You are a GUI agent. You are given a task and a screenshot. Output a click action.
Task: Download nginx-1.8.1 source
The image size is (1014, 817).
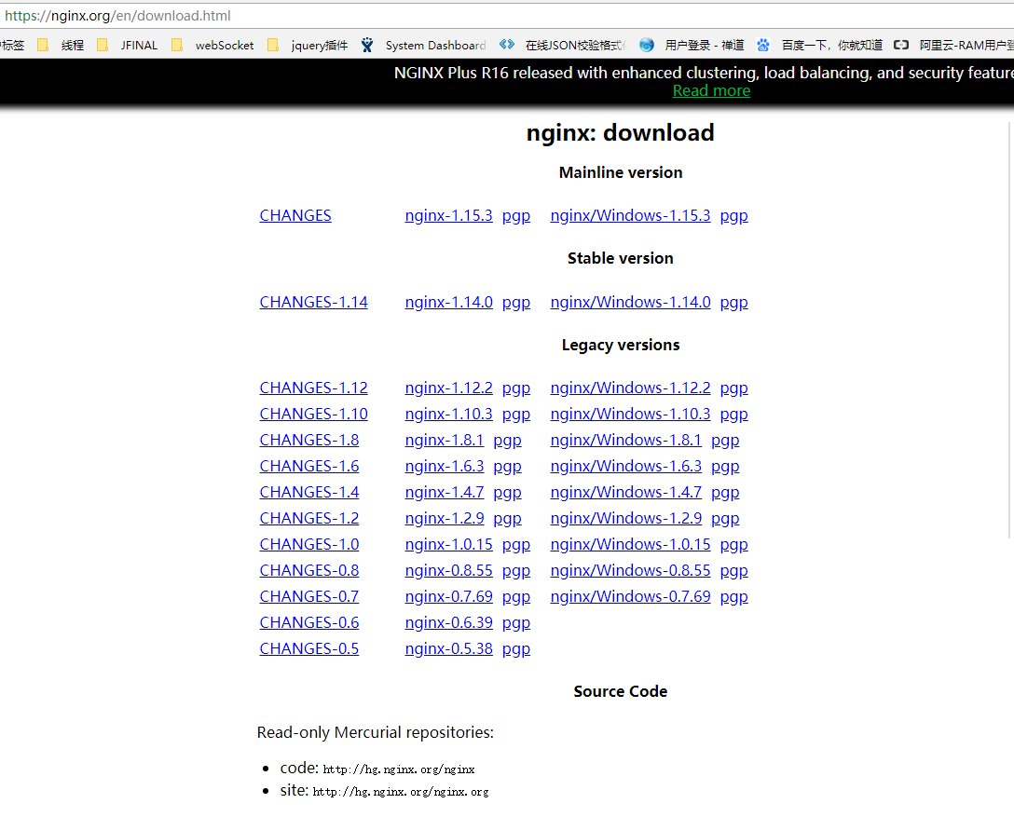[x=445, y=440]
